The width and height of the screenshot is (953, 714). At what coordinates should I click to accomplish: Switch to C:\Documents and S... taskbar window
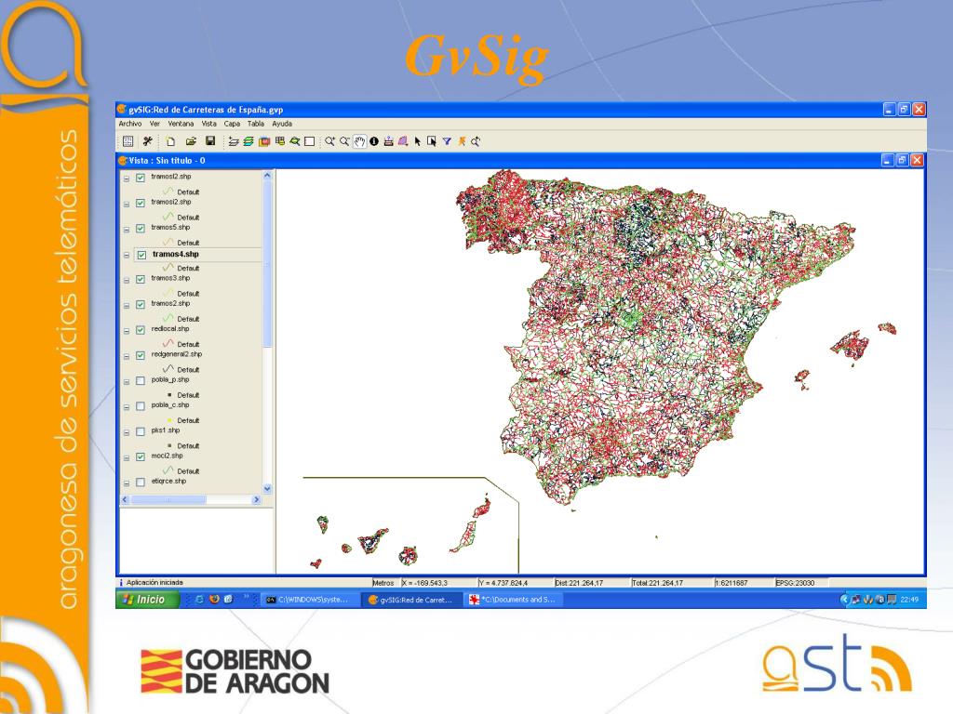pos(513,600)
